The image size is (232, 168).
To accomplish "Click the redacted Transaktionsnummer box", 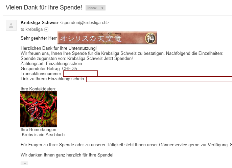I will 80,73.
